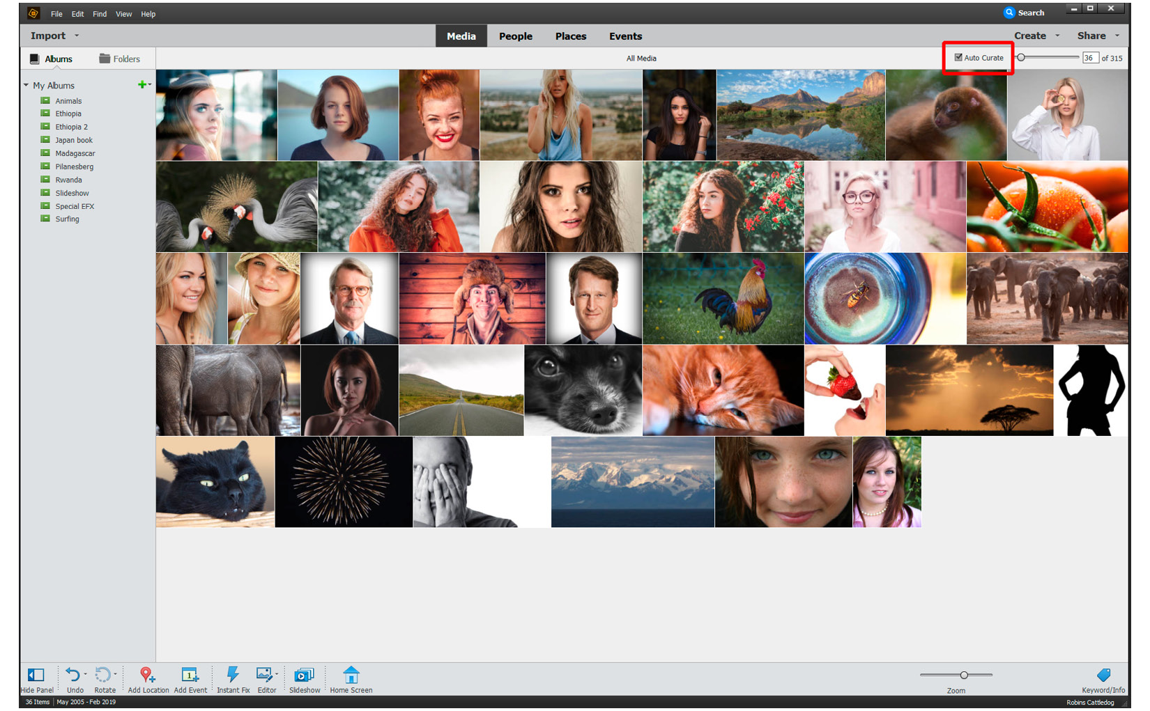Select the rooster photo thumbnail
The width and height of the screenshot is (1150, 711).
click(723, 299)
